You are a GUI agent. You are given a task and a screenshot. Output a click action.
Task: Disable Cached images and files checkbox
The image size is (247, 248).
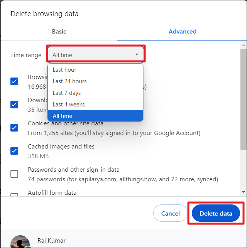point(14,151)
